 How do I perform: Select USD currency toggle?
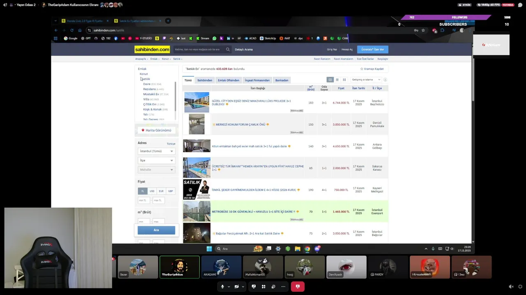pos(152,191)
